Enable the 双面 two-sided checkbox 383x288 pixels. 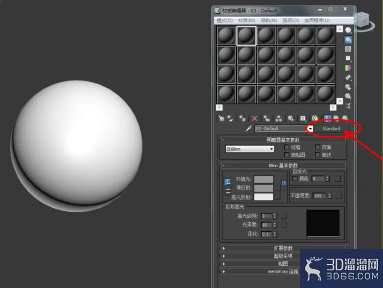tap(317, 147)
